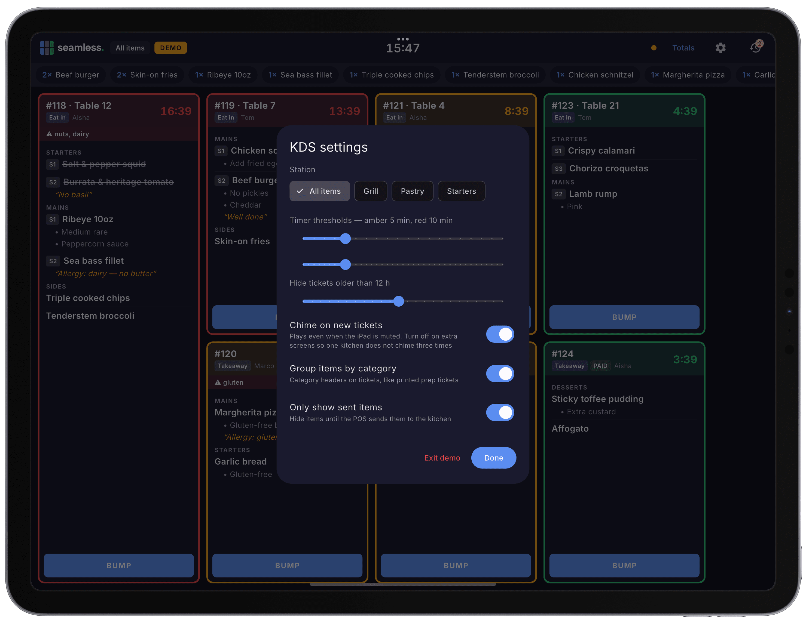Bump ticket #118 Table 12
The image size is (806, 623).
(119, 566)
